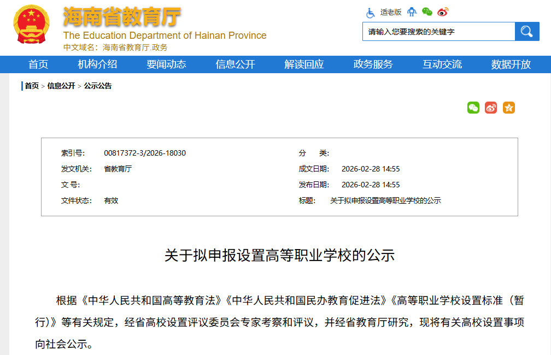
Task: Open 机构介绍 navigation menu
Action: coord(97,64)
